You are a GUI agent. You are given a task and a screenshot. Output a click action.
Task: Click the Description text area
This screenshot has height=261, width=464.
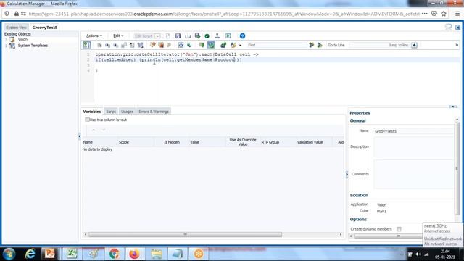(414, 147)
